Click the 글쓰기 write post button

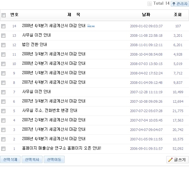click(x=177, y=160)
